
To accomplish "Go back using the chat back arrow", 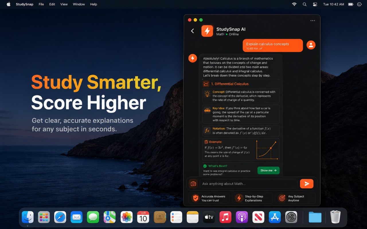I will (192, 31).
